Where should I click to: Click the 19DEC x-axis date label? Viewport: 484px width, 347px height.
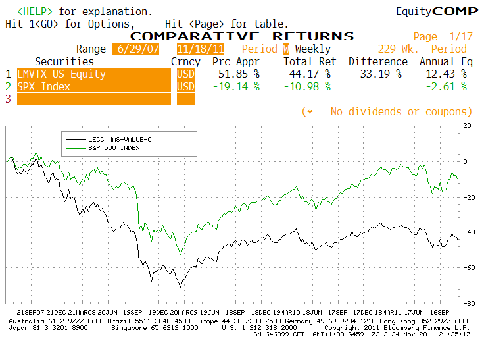click(158, 312)
